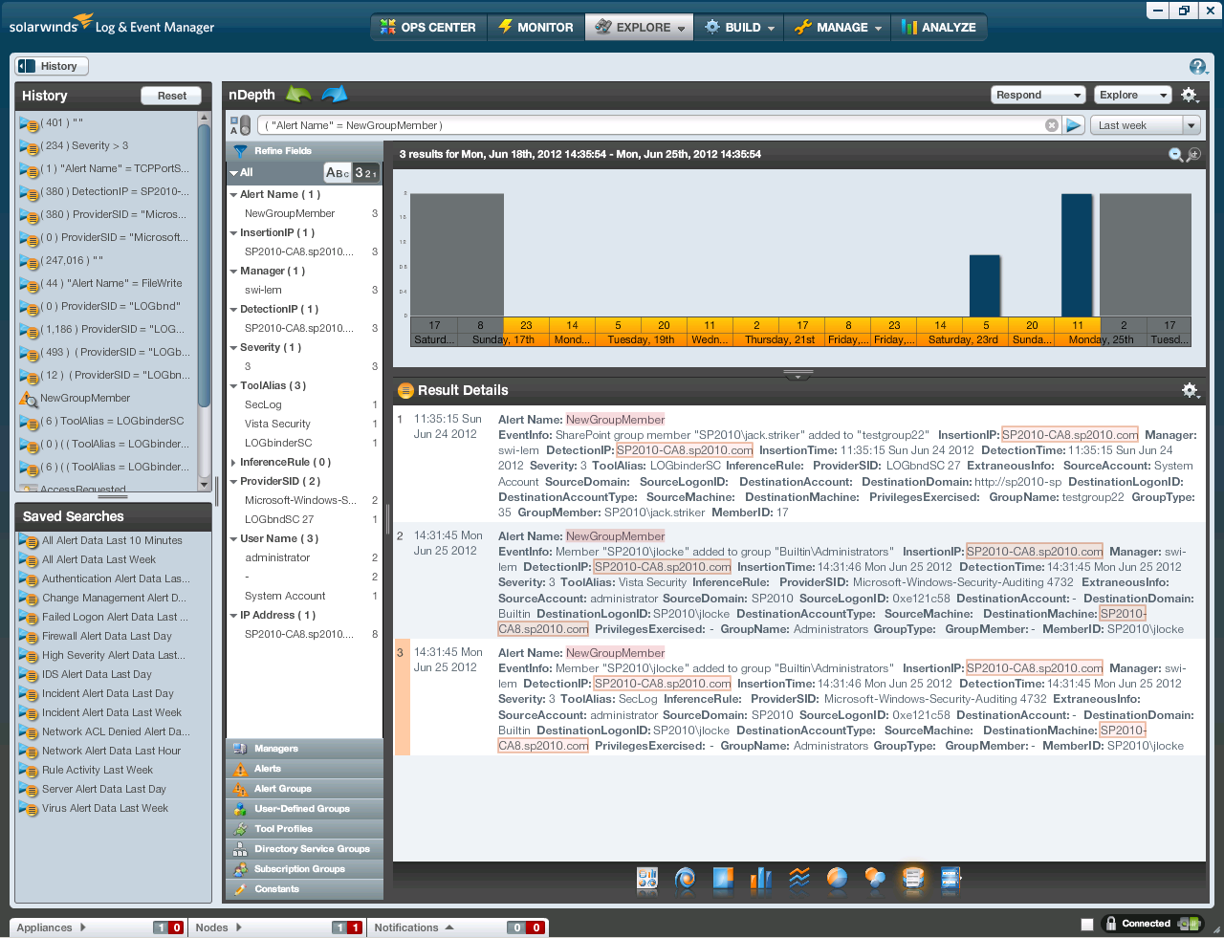Switch to the tree map view icon
1224x938 pixels.
[723, 879]
